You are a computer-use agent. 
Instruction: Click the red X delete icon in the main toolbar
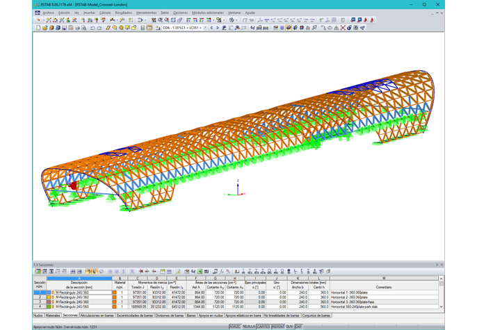[x=343, y=28]
